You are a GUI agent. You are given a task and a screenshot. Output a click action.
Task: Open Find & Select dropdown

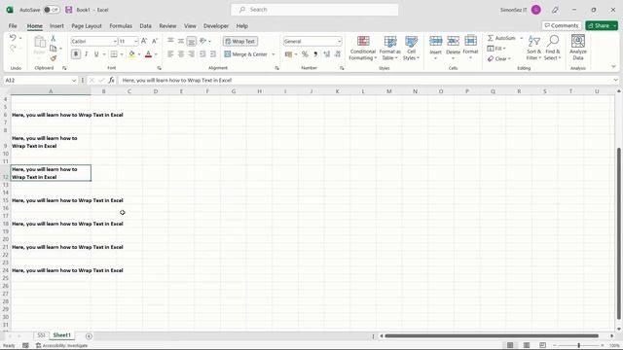click(x=552, y=48)
